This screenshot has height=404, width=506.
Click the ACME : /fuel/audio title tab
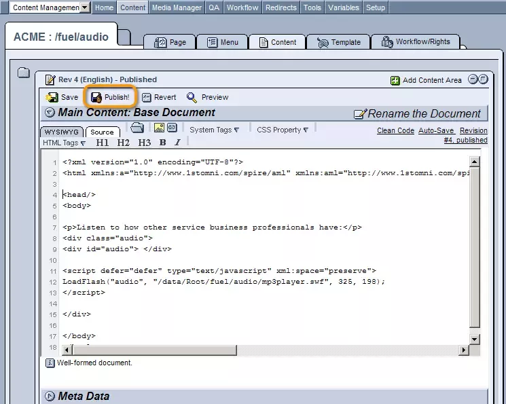coord(61,37)
